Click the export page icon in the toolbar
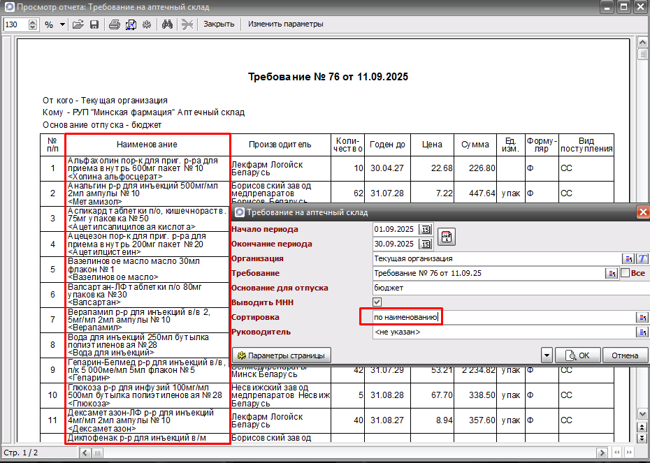 click(x=131, y=24)
